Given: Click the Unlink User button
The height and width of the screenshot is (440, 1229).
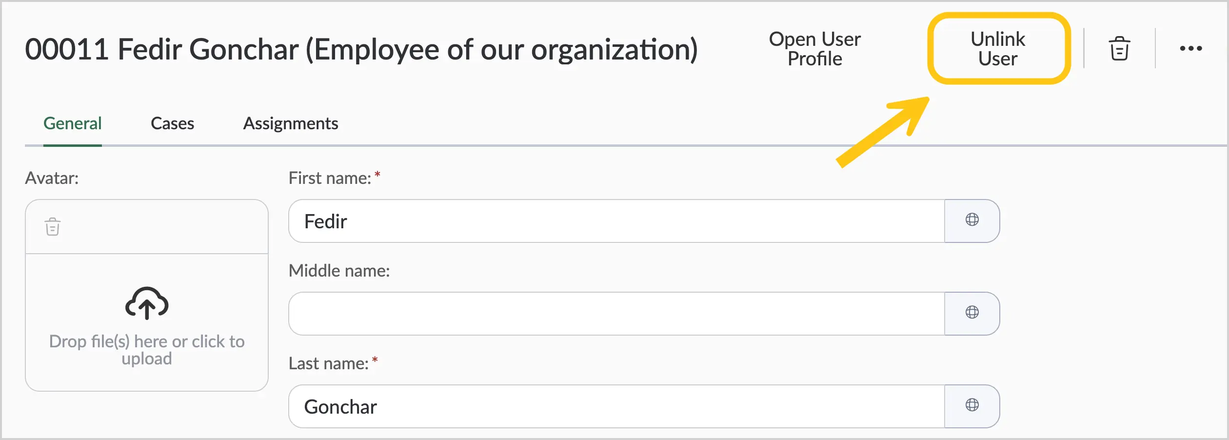Looking at the screenshot, I should pos(998,49).
